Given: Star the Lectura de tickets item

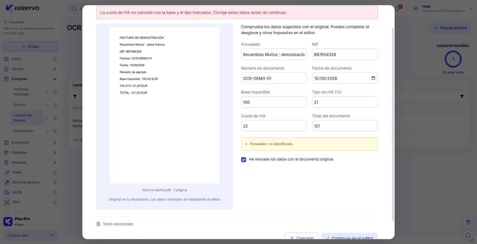Looking at the screenshot, I should (x=55, y=118).
